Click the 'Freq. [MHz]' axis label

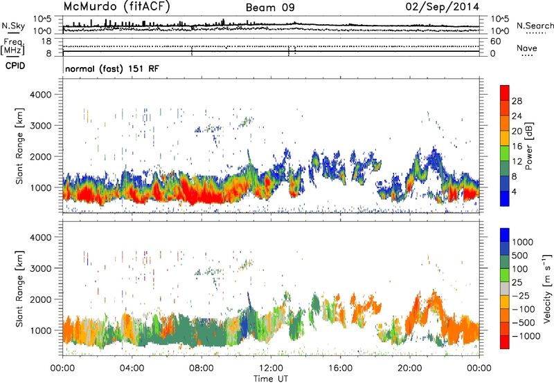tap(12, 47)
